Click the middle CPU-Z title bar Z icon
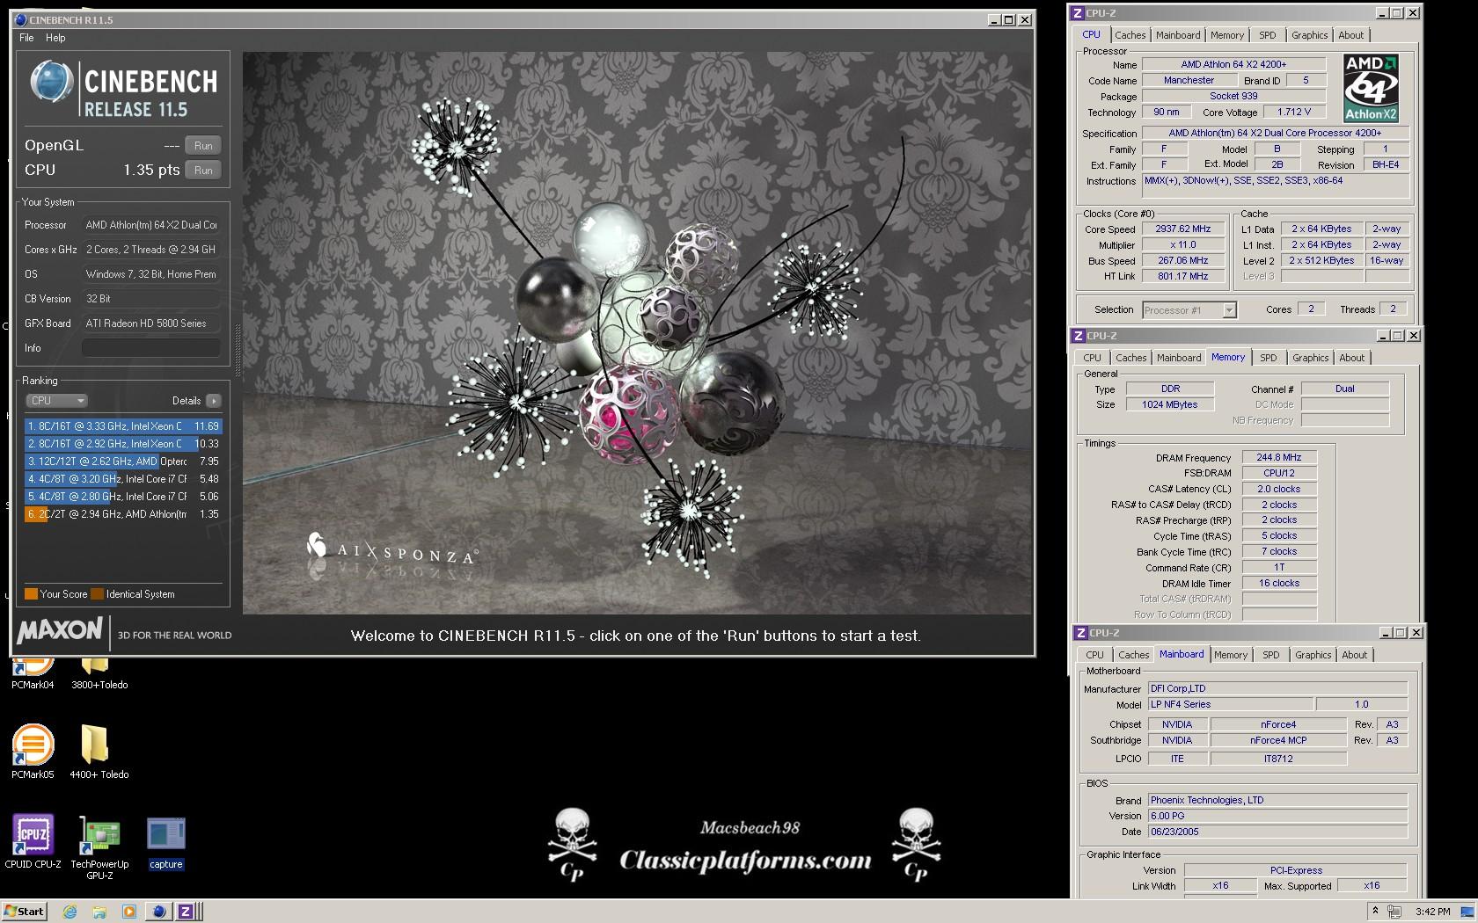Screen dimensions: 1478x923 [x=1079, y=336]
